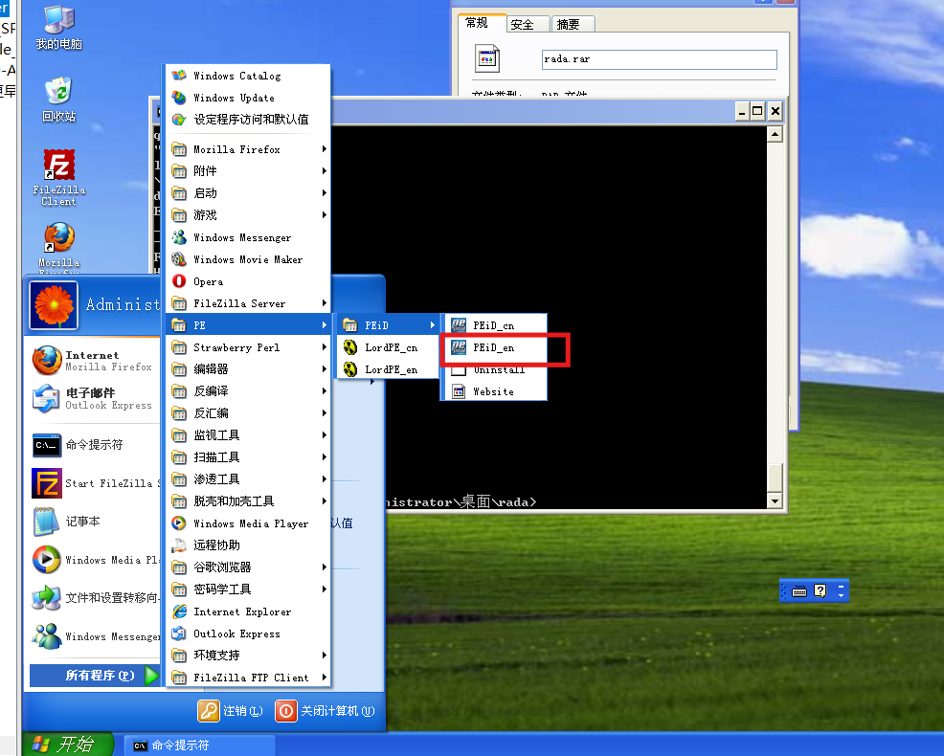Expand the Mozilla Firefox folder

(248, 149)
